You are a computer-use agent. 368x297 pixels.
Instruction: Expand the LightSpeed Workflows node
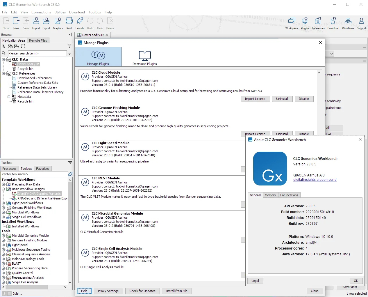point(3,203)
